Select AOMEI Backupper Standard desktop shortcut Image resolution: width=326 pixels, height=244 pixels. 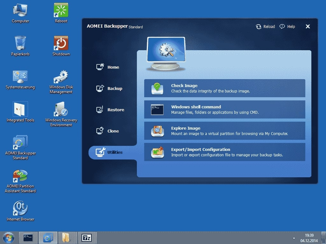coord(20,147)
